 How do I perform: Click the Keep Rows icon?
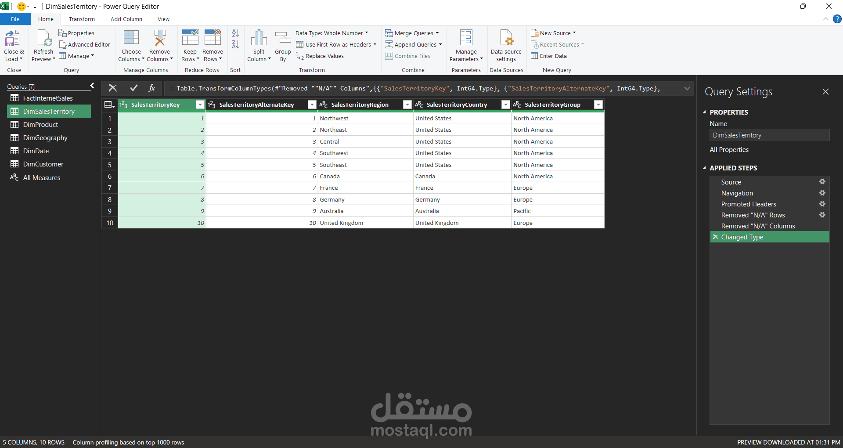(x=190, y=37)
